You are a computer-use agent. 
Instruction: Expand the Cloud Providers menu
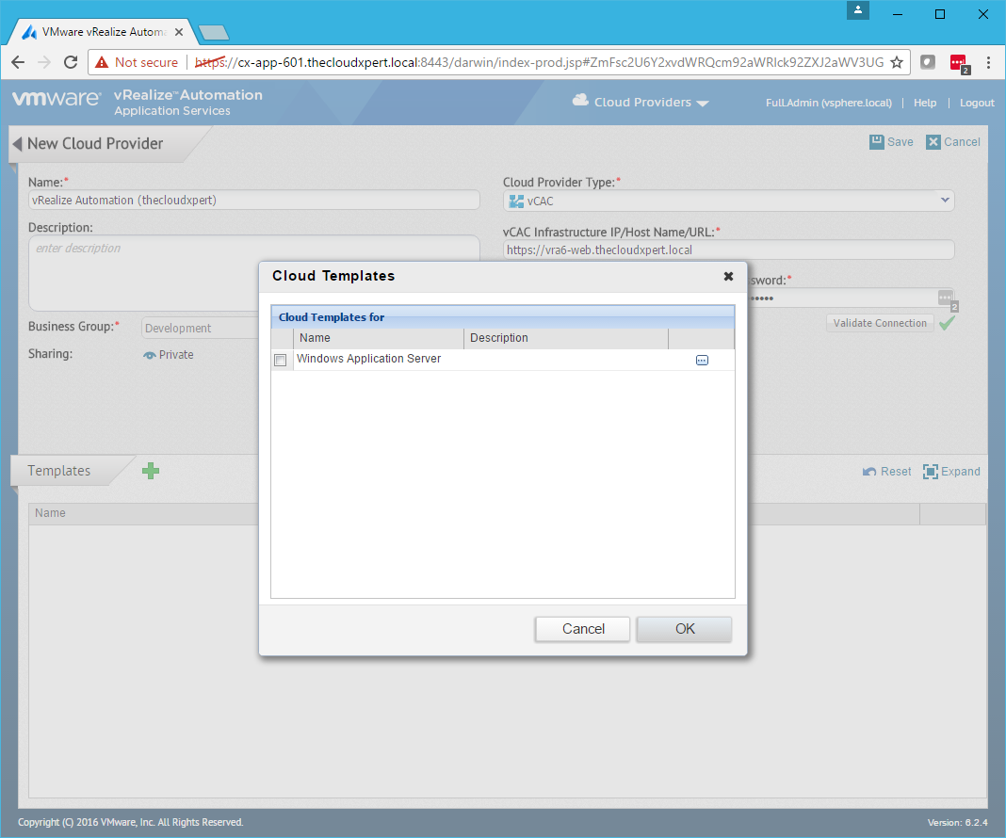tap(641, 103)
